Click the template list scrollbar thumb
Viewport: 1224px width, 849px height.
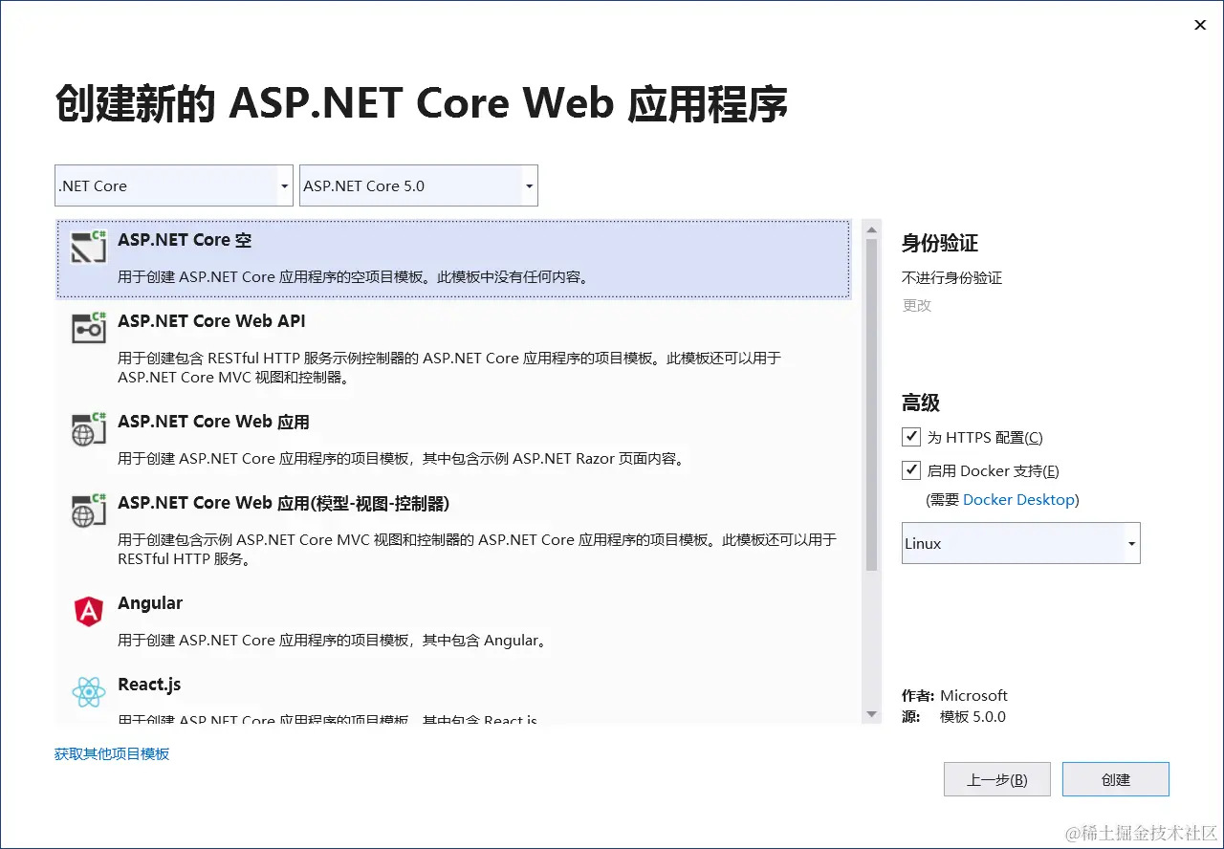(871, 404)
